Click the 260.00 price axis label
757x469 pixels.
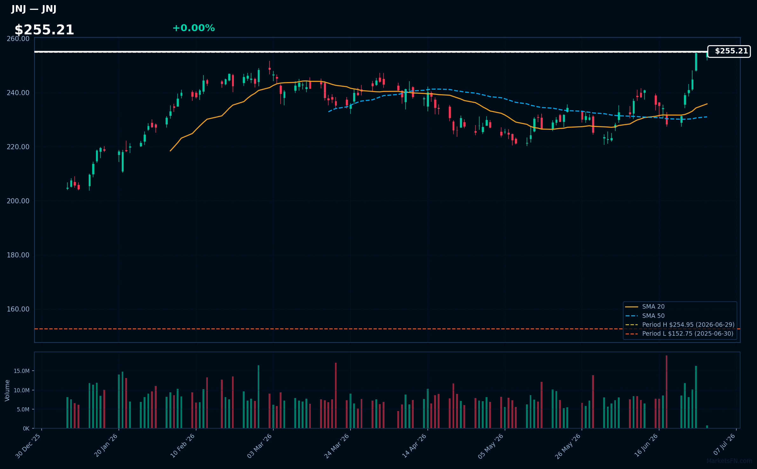18,39
